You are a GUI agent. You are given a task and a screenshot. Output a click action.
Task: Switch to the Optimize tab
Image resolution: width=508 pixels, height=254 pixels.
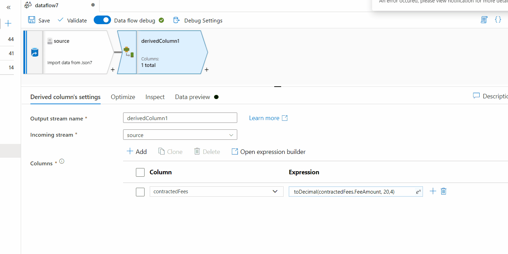click(x=123, y=97)
